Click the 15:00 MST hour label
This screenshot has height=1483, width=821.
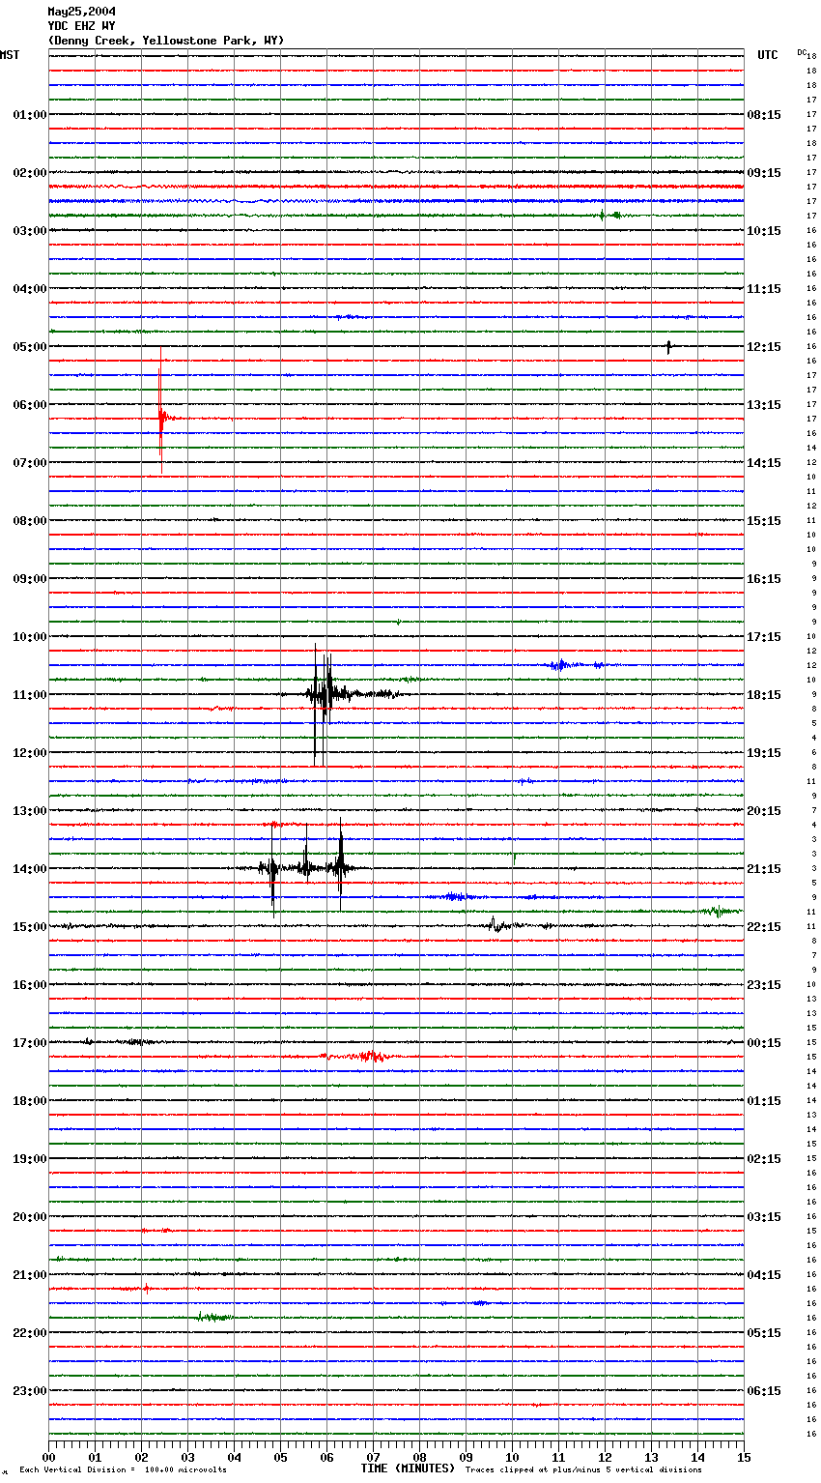point(29,927)
